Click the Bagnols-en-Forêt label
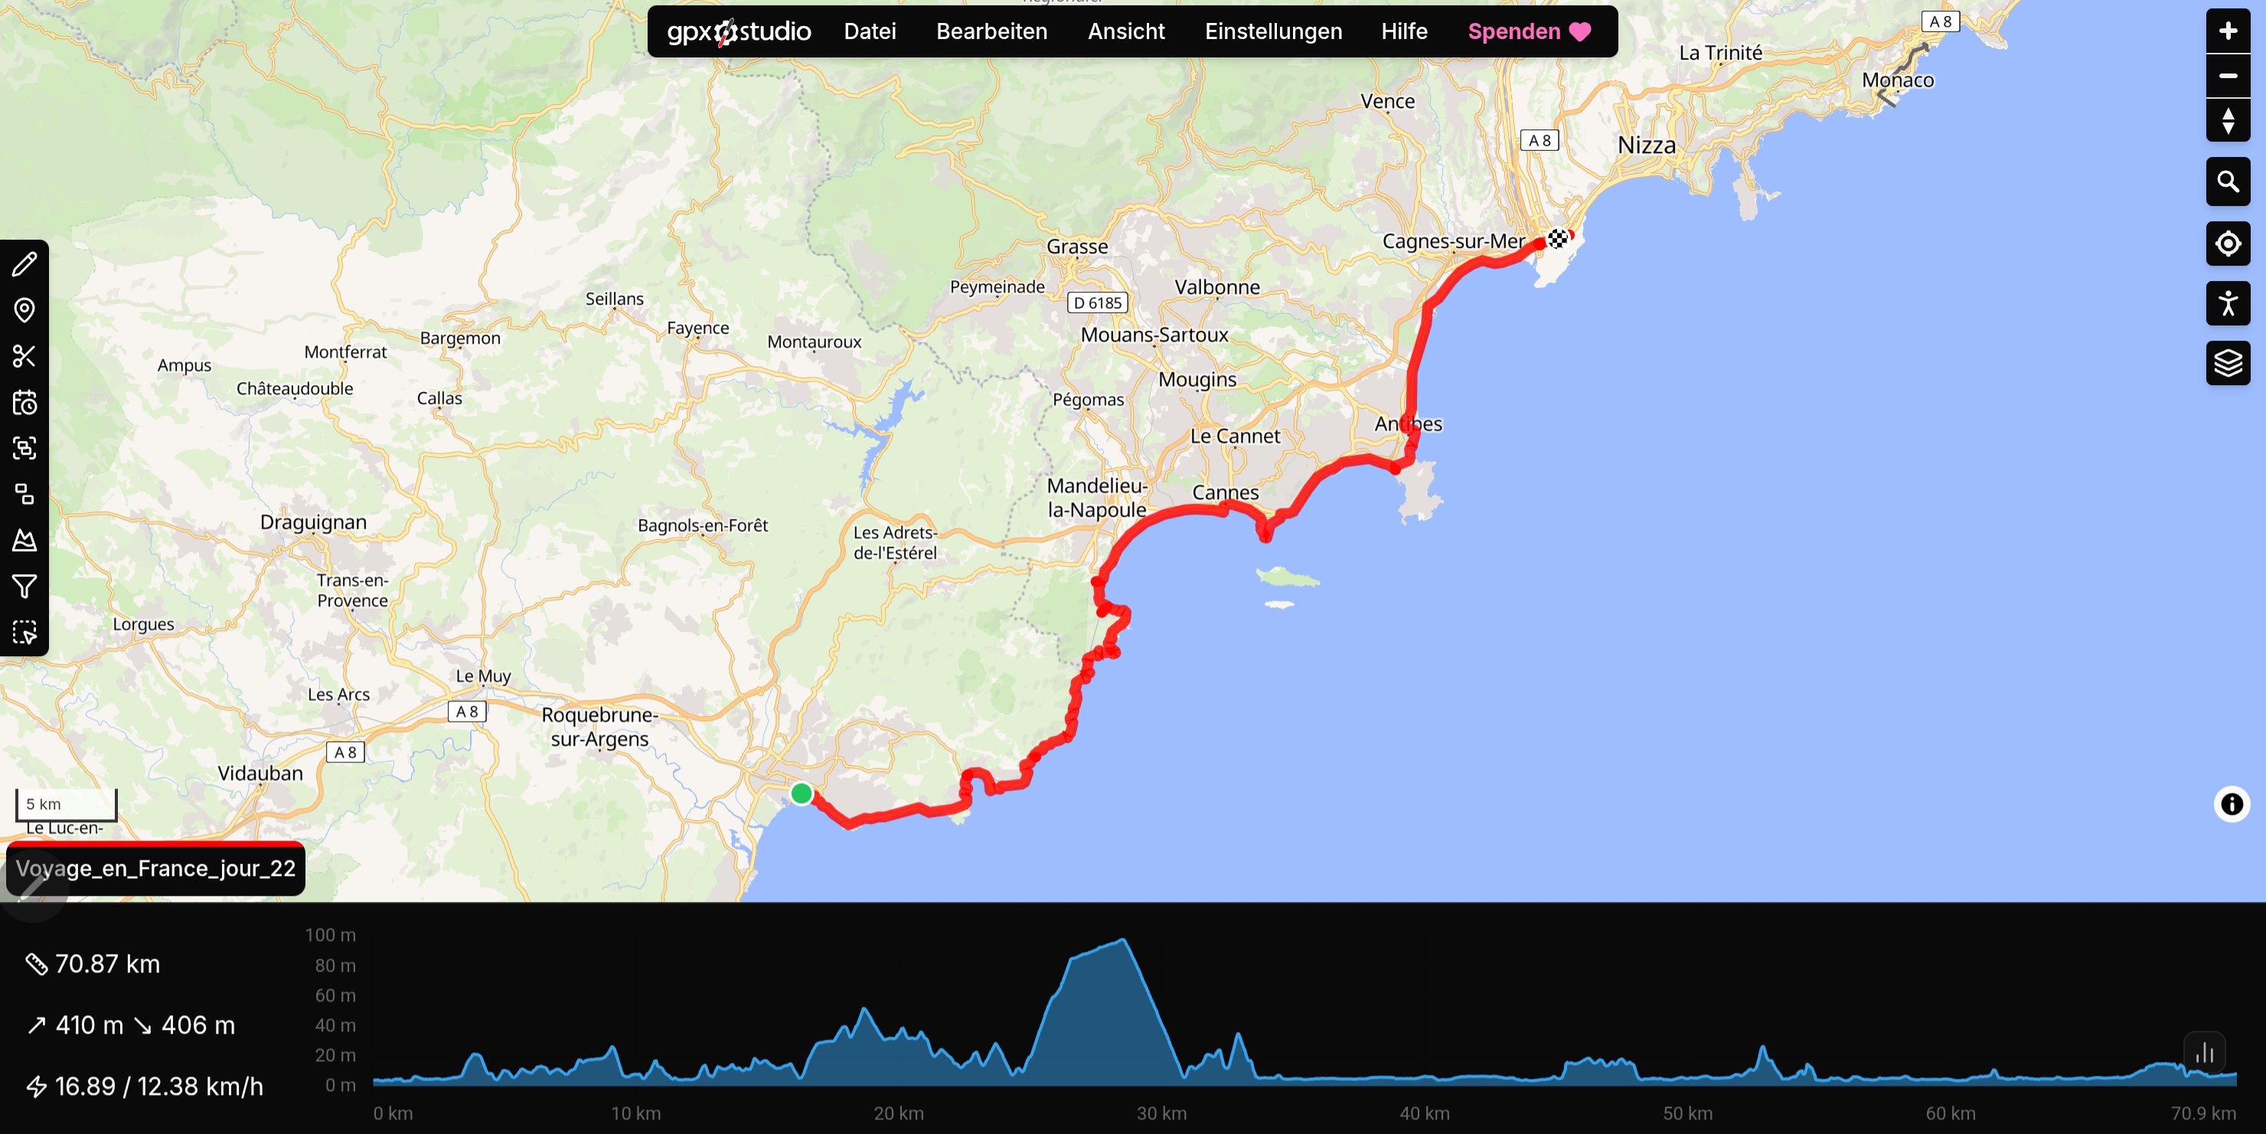Screen dimensions: 2266x1134 click(x=703, y=526)
